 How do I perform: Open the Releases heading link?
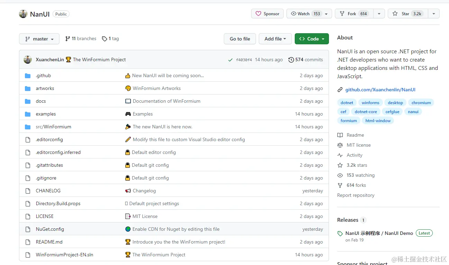click(x=348, y=220)
